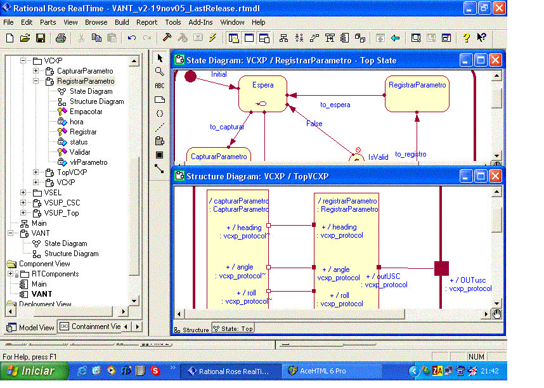Select the ABC text tool
This screenshot has width=544, height=388.
click(160, 86)
